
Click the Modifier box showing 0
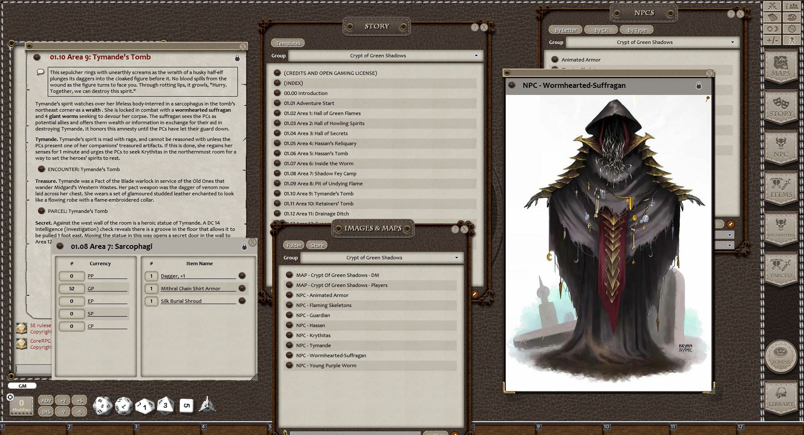[21, 405]
